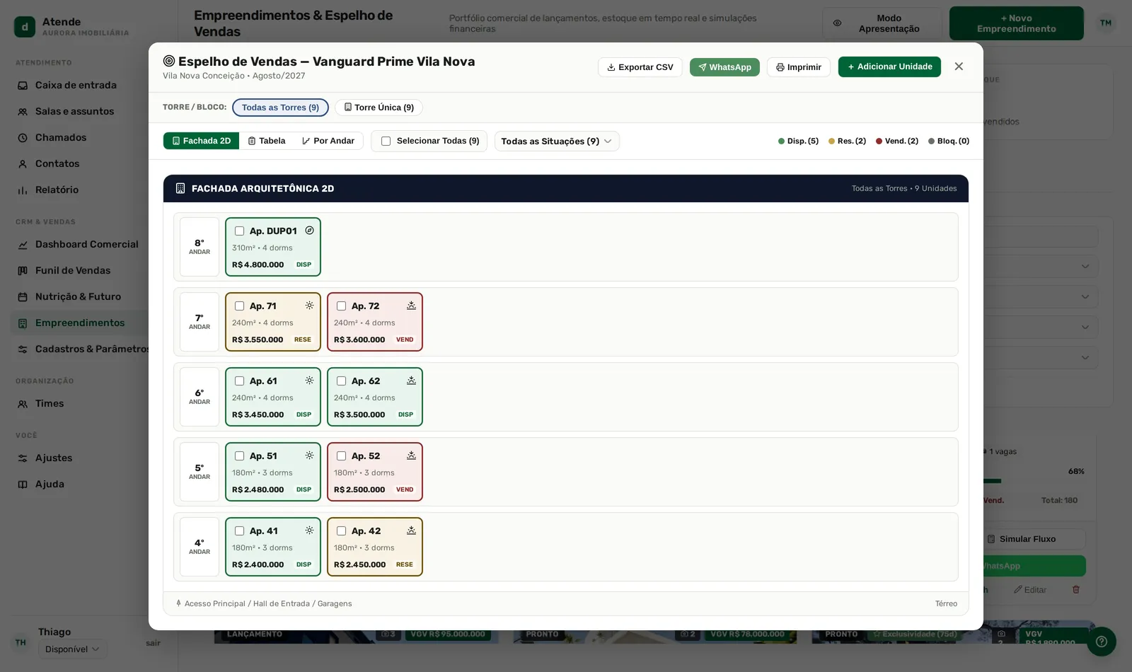This screenshot has width=1132, height=672.
Task: Click the sunset icon on Ap. 52 card
Action: [x=411, y=456]
